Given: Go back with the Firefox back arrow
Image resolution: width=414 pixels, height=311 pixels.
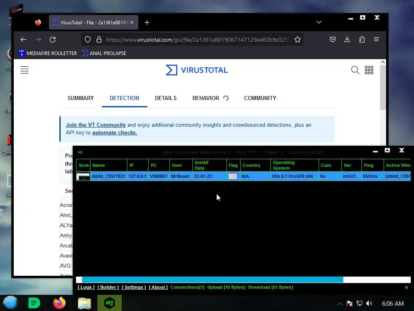Looking at the screenshot, I should pyautogui.click(x=23, y=40).
